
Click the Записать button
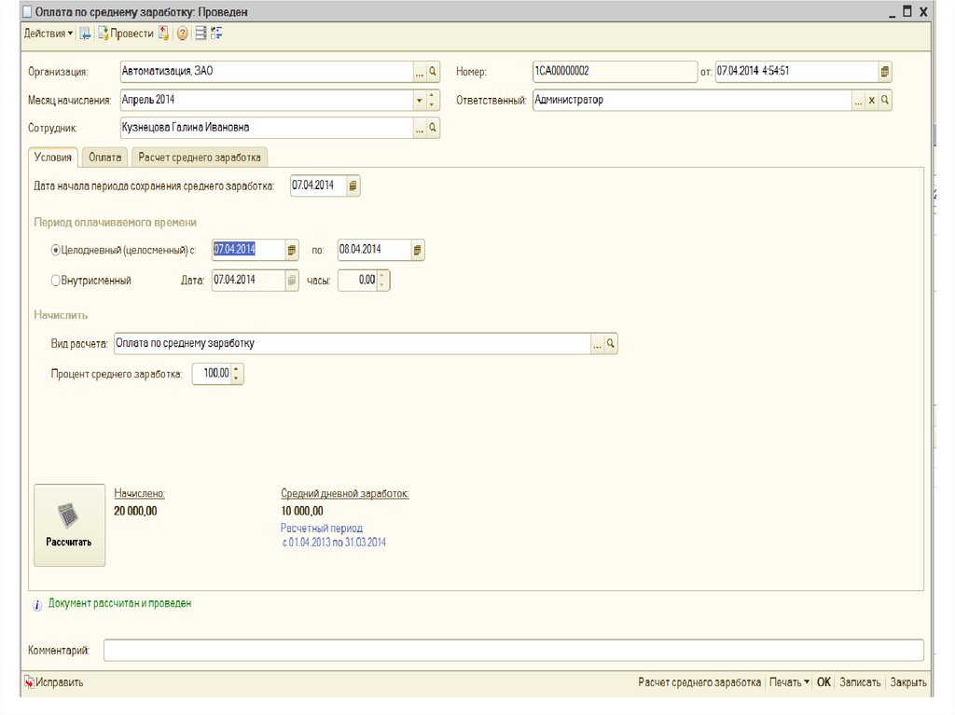(x=860, y=682)
